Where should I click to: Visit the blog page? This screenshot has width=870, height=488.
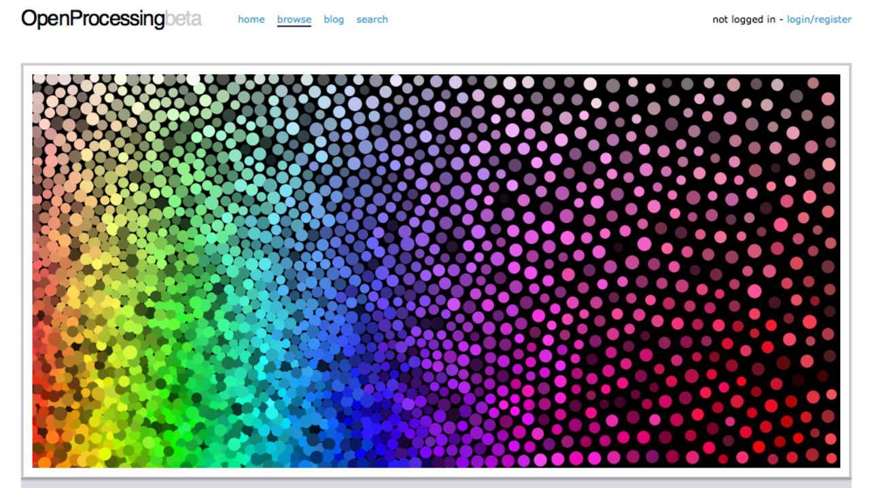point(334,19)
